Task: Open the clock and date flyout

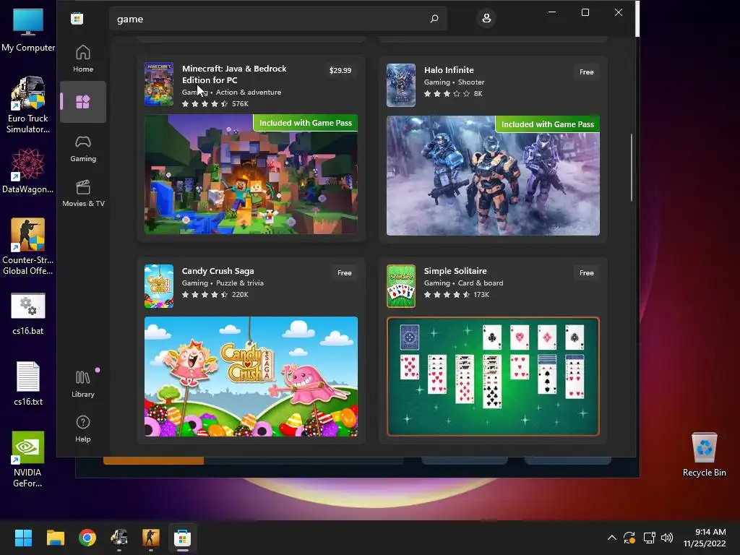Action: click(705, 538)
